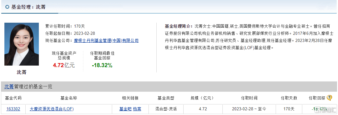Image resolution: width=338 pixels, height=115 pixels.
Task: Click the 基金名称 column header
Action: [x=69, y=98]
